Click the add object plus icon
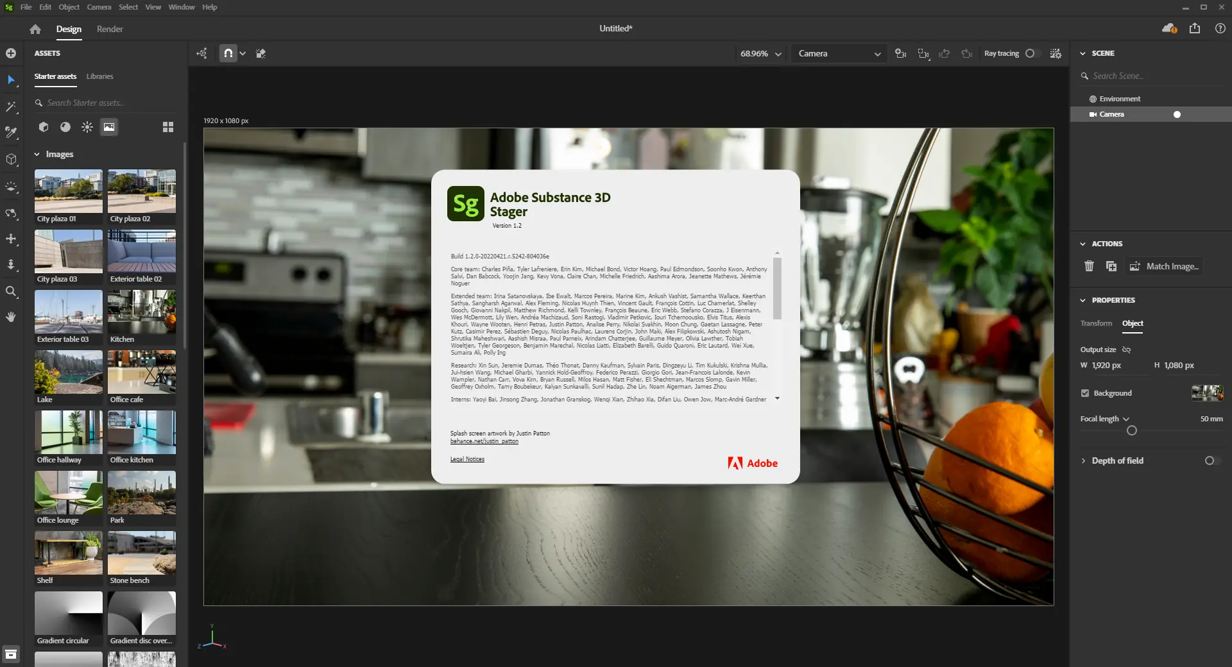 tap(11, 53)
